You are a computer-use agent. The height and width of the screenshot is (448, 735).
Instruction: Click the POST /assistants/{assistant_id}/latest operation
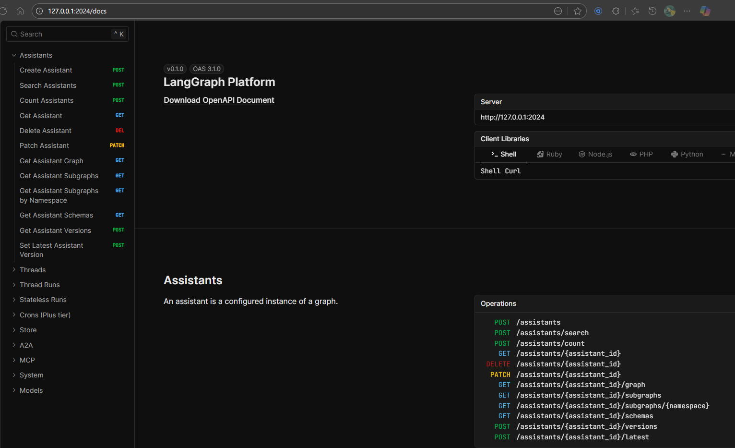tap(572, 437)
